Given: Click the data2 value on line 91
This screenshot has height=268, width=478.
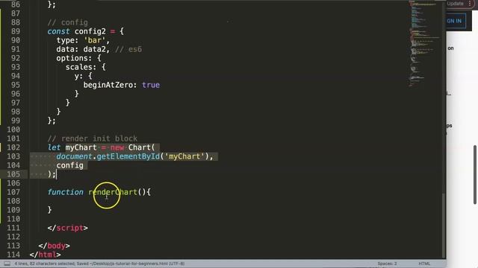Looking at the screenshot, I should click(x=94, y=49).
